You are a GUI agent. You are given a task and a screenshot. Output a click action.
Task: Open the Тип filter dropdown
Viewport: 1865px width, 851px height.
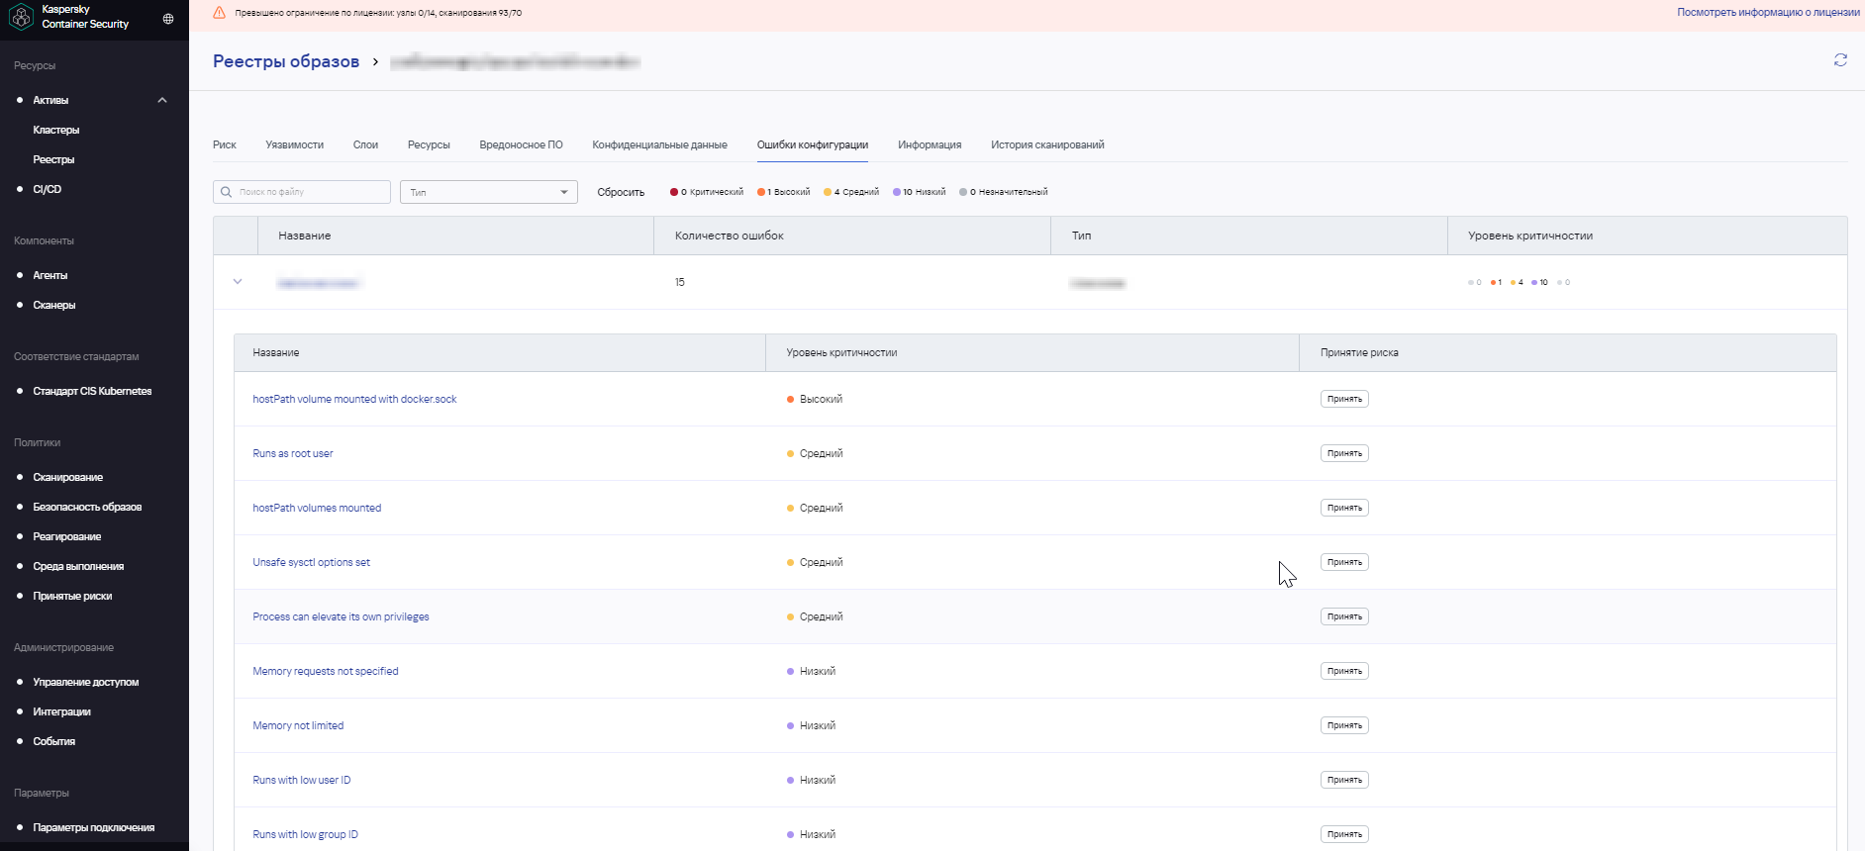pyautogui.click(x=489, y=192)
